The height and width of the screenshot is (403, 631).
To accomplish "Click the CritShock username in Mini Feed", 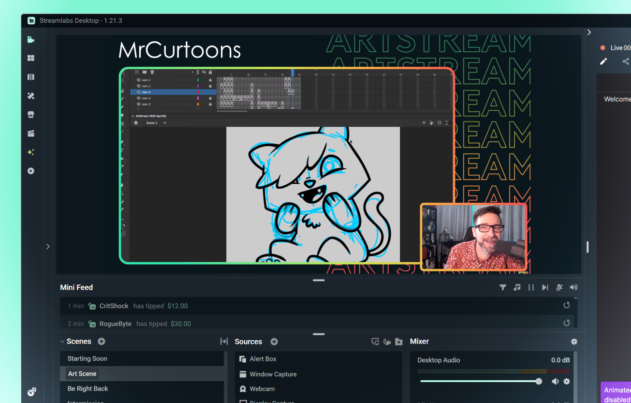I will coord(114,306).
